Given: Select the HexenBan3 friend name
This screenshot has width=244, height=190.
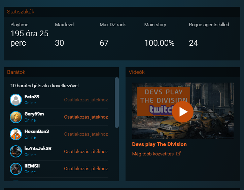Looking at the screenshot, I should tap(37, 131).
